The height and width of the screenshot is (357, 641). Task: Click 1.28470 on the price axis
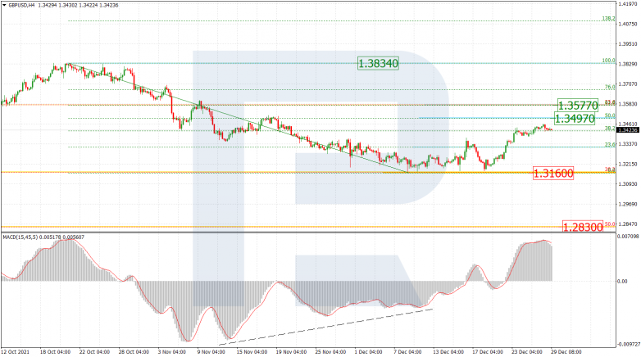(x=628, y=224)
